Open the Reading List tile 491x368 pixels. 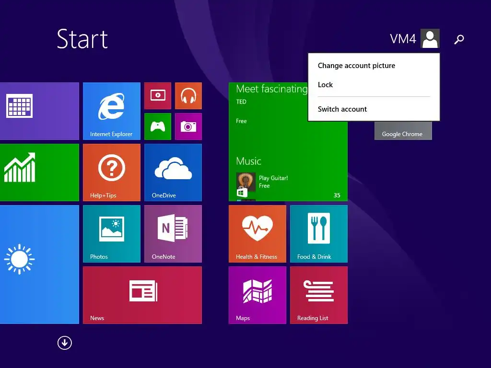tap(319, 295)
